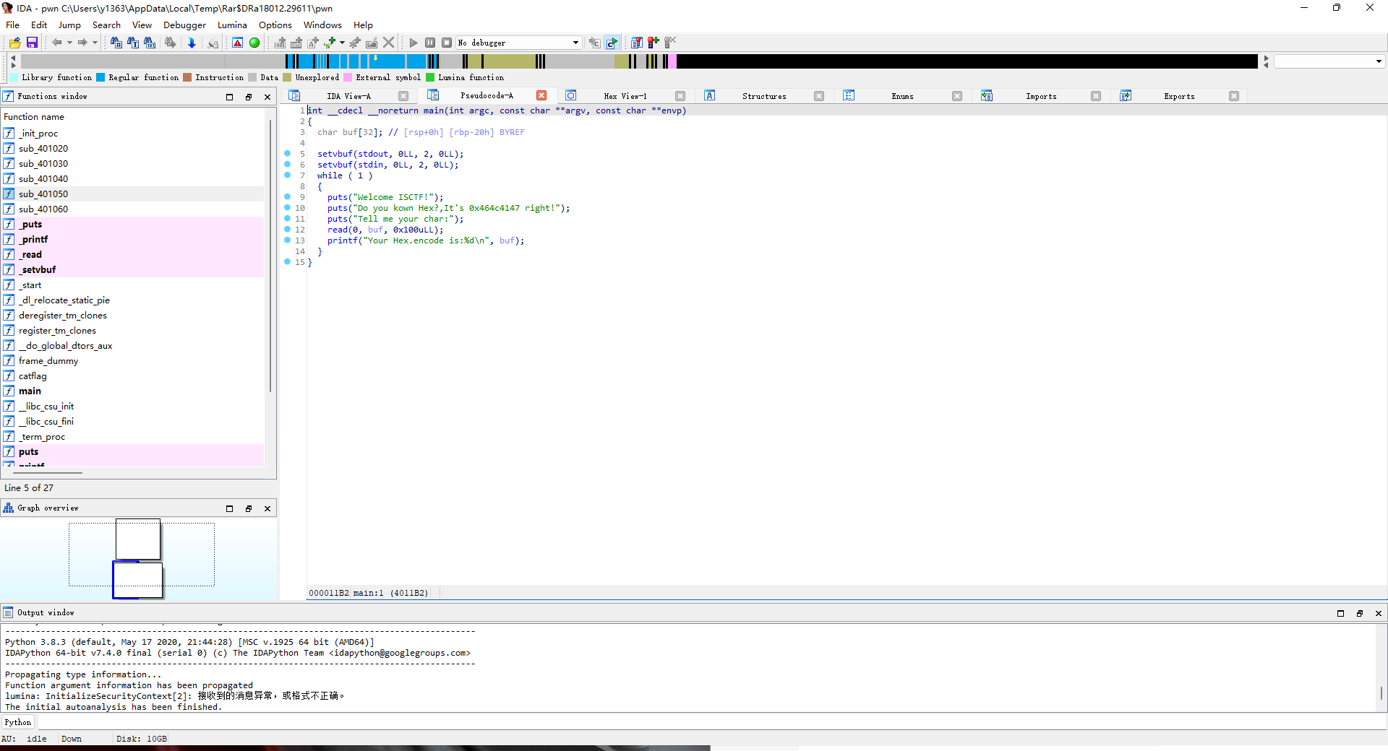1388x751 pixels.
Task: Click the highlighted C step toolbar icon
Action: click(612, 43)
